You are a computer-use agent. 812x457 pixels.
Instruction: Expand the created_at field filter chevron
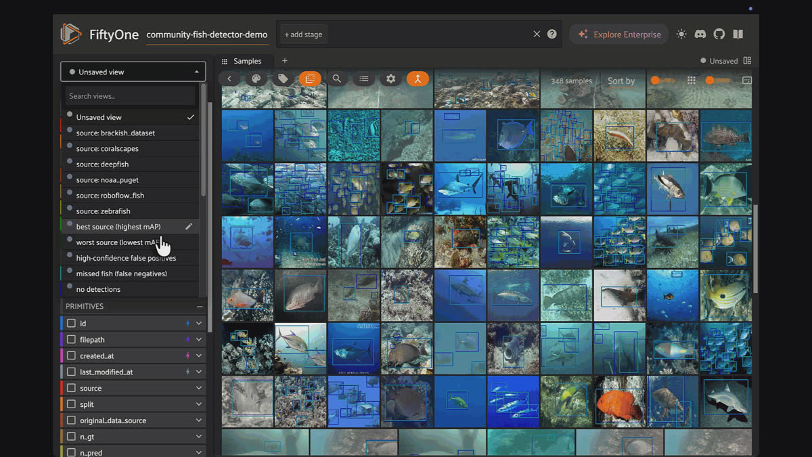(199, 355)
